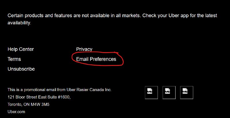Screen dimensions: 230x118
Task: Click the middle broken social image icon
Action: click(169, 93)
